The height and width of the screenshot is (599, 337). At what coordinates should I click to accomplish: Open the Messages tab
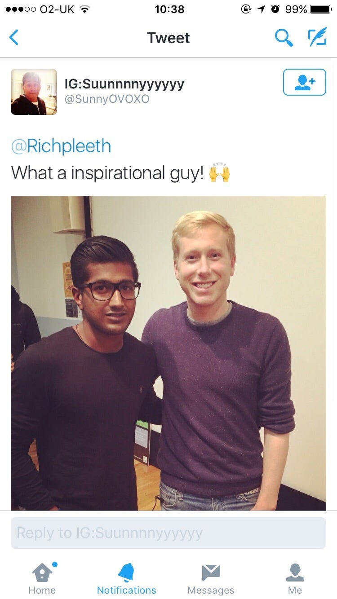211,578
